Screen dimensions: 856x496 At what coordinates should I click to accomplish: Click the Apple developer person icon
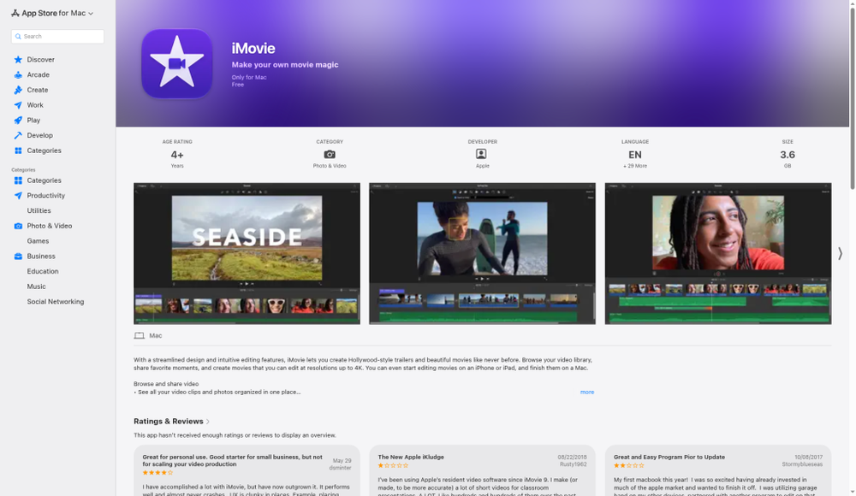click(481, 154)
